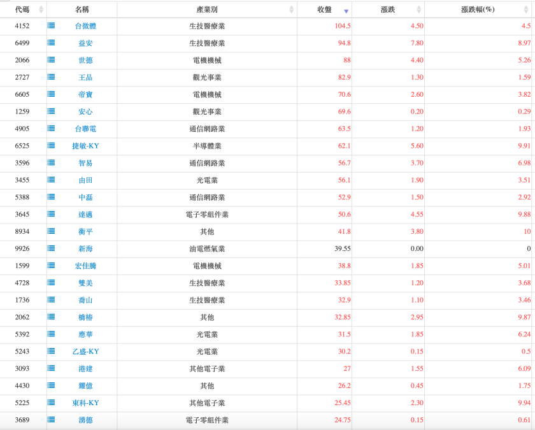Sort by 漲跌 change column header

tap(388, 10)
